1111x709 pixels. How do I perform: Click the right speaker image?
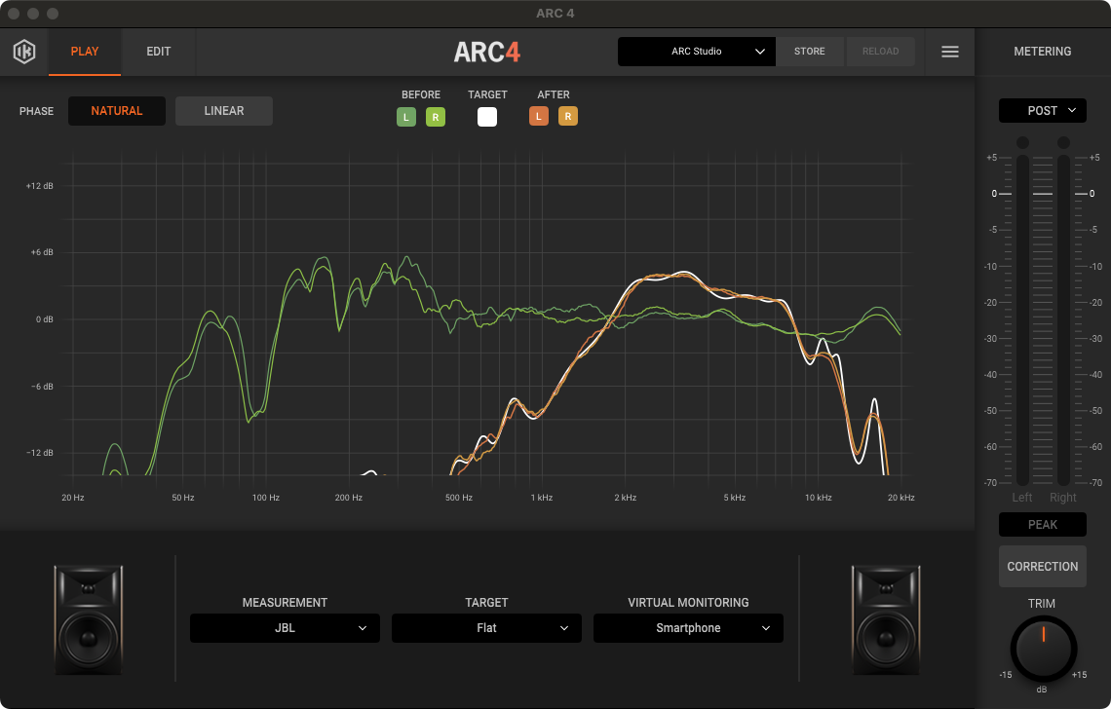pos(886,619)
